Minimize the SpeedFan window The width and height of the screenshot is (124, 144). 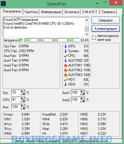click(97, 3)
